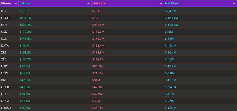The image size is (237, 111).
Task: Select the NetFlow column header text
Action: point(172,3)
